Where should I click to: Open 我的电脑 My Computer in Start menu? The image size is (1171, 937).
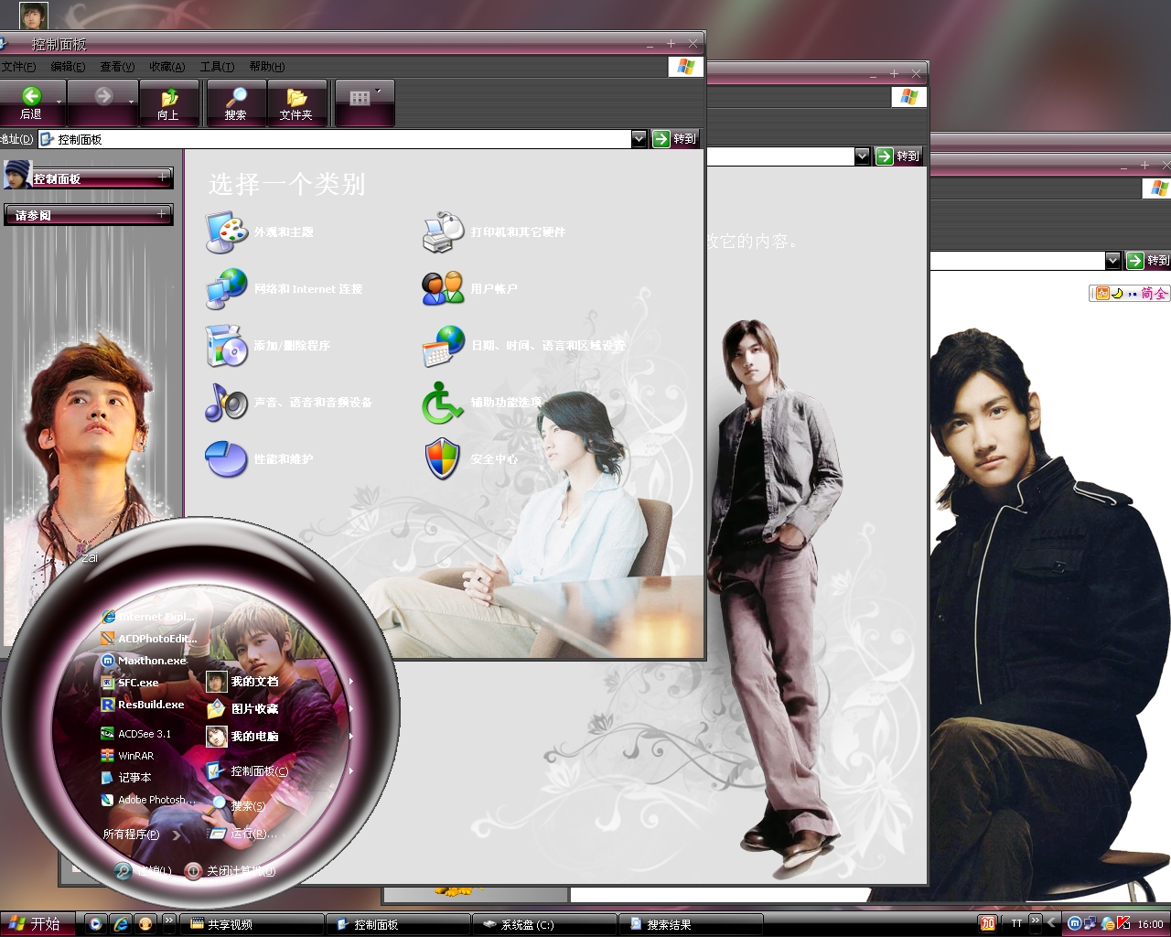point(242,737)
